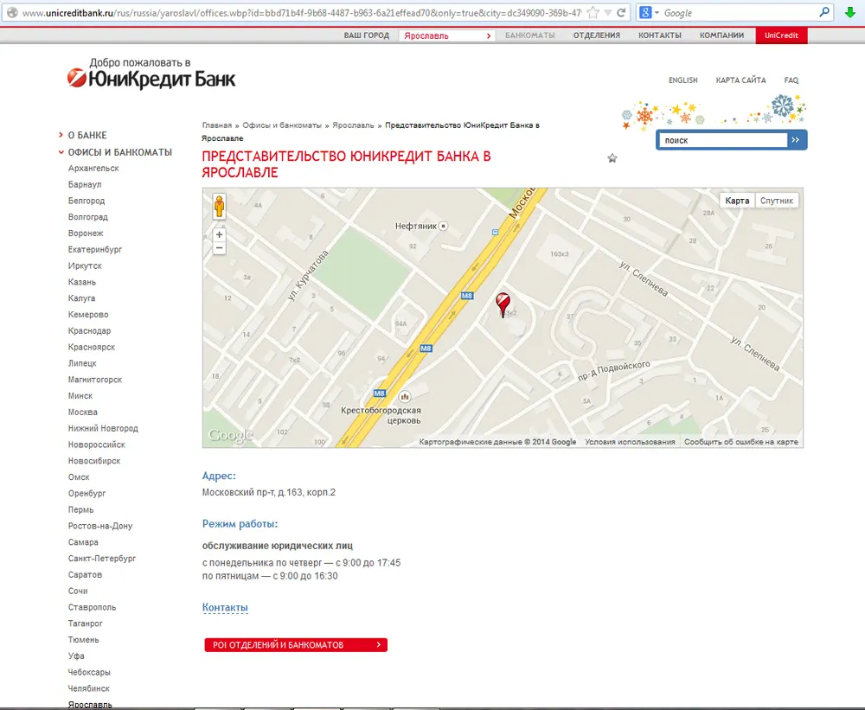Select Иркутск in city list

pos(85,265)
